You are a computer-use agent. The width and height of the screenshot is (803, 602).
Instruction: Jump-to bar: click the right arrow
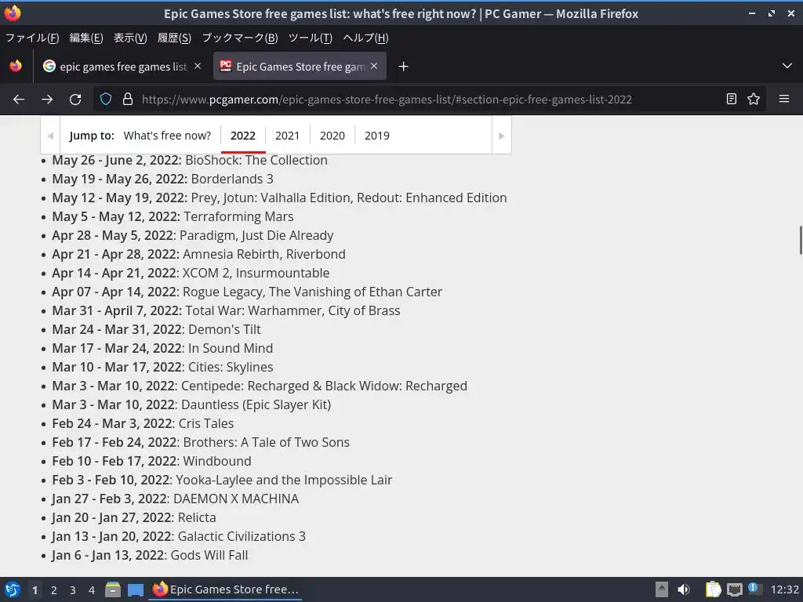point(502,136)
